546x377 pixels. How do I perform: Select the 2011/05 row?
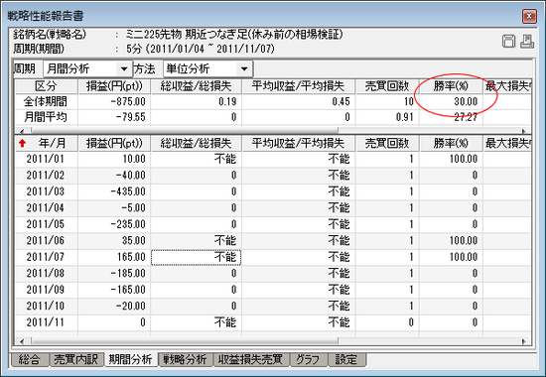tap(273, 224)
